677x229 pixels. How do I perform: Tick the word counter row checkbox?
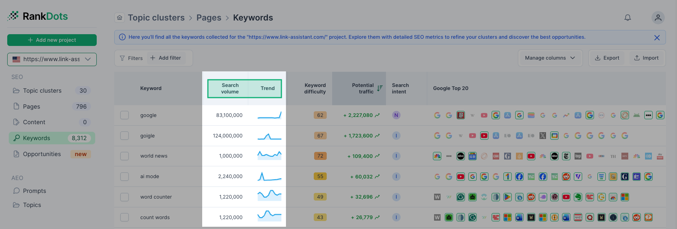tap(125, 197)
